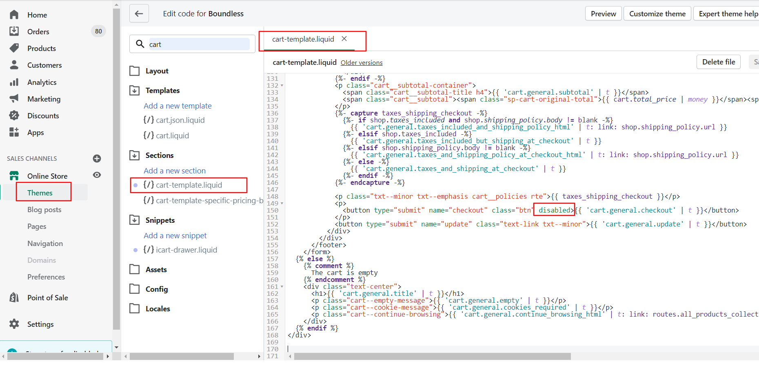Image resolution: width=759 pixels, height=377 pixels.
Task: Collapse the Snippets folder
Action: point(135,220)
